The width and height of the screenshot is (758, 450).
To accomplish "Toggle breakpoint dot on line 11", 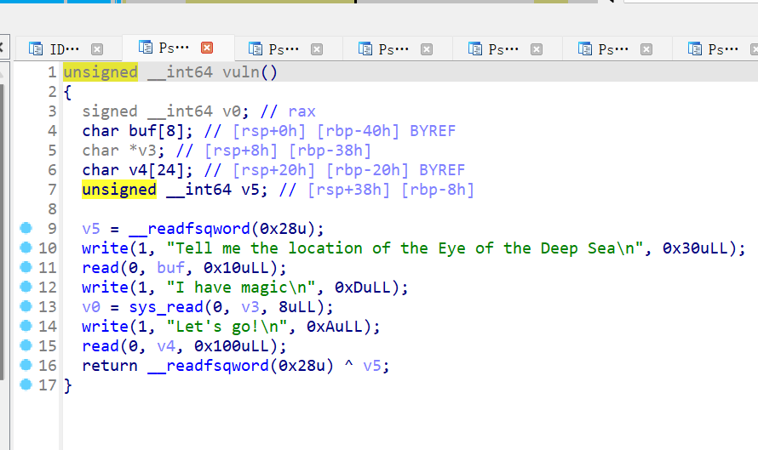I will [x=26, y=267].
